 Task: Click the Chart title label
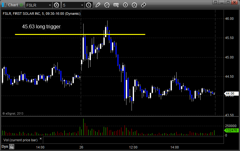(x=13, y=5)
